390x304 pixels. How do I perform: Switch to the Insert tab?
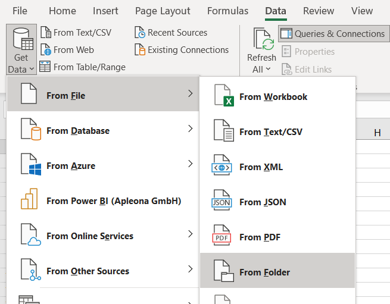105,11
